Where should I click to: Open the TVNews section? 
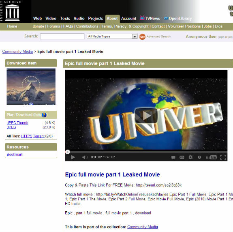tap(150, 18)
